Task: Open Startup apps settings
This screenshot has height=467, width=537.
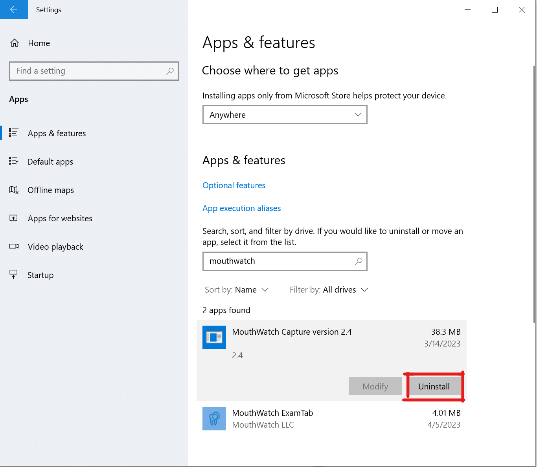Action: pyautogui.click(x=40, y=275)
